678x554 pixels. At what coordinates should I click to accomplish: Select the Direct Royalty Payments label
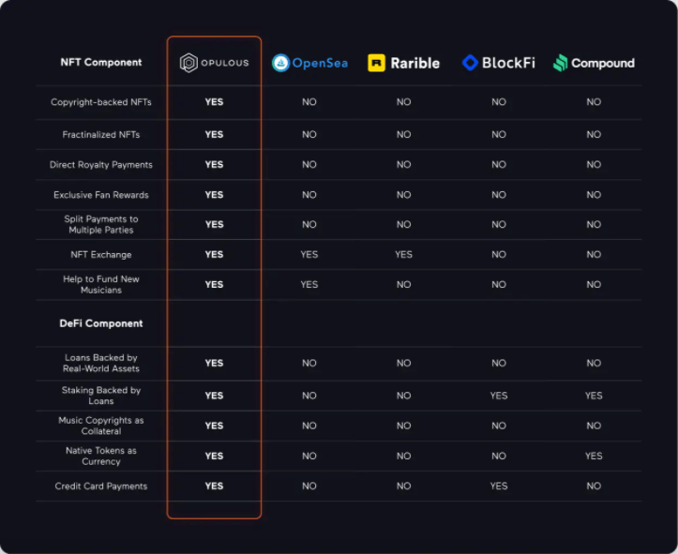tap(101, 165)
